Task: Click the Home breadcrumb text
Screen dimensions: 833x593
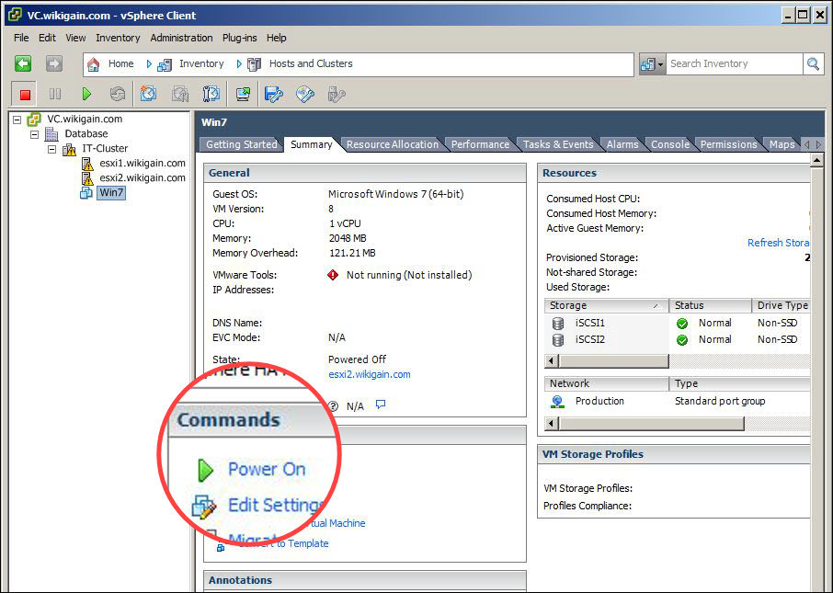Action: tap(120, 63)
